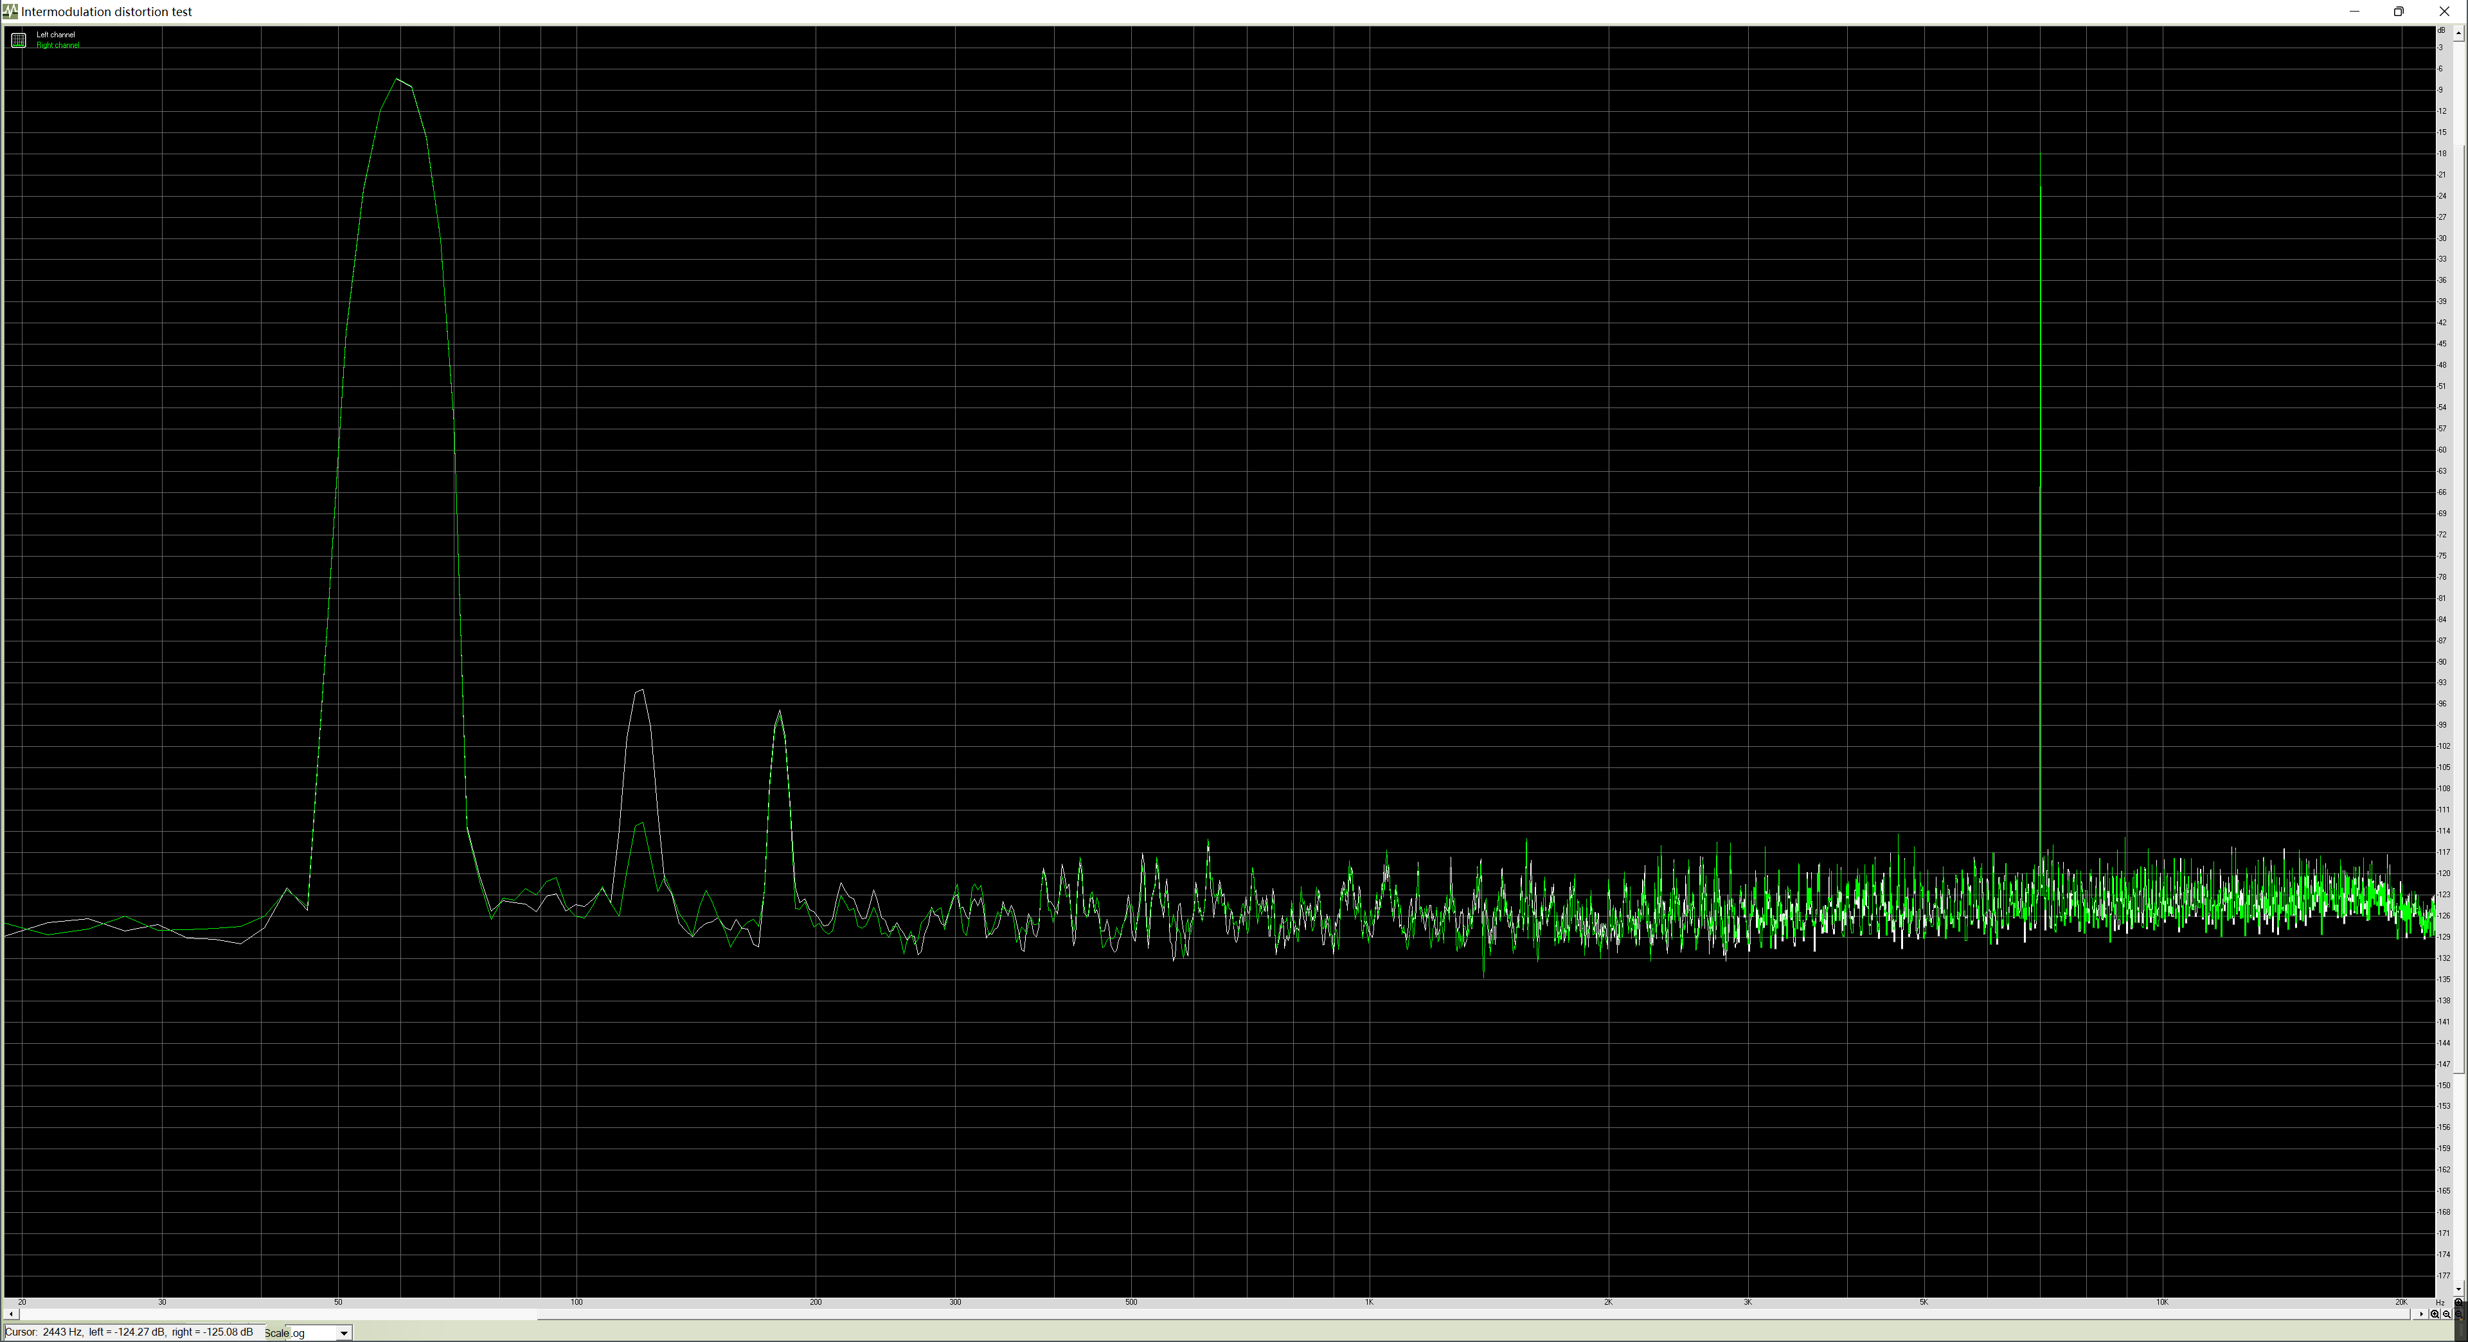The height and width of the screenshot is (1342, 2468).
Task: Click the vertical zoom in magnifier
Action: pyautogui.click(x=2458, y=1302)
